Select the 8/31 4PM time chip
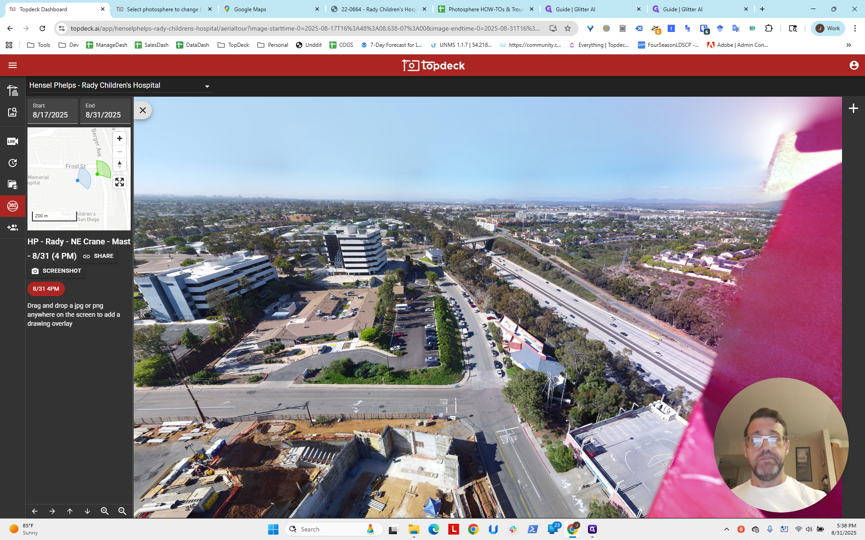Viewport: 865px width, 540px height. coord(46,289)
